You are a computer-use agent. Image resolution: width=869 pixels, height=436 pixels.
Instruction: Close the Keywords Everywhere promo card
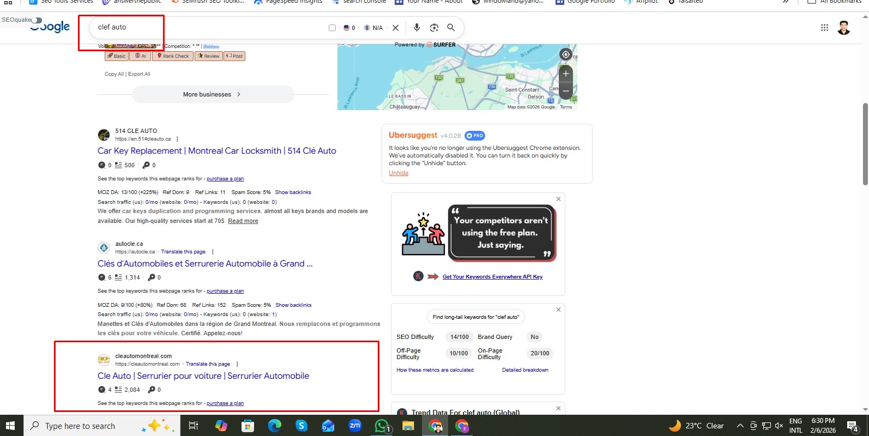(558, 199)
